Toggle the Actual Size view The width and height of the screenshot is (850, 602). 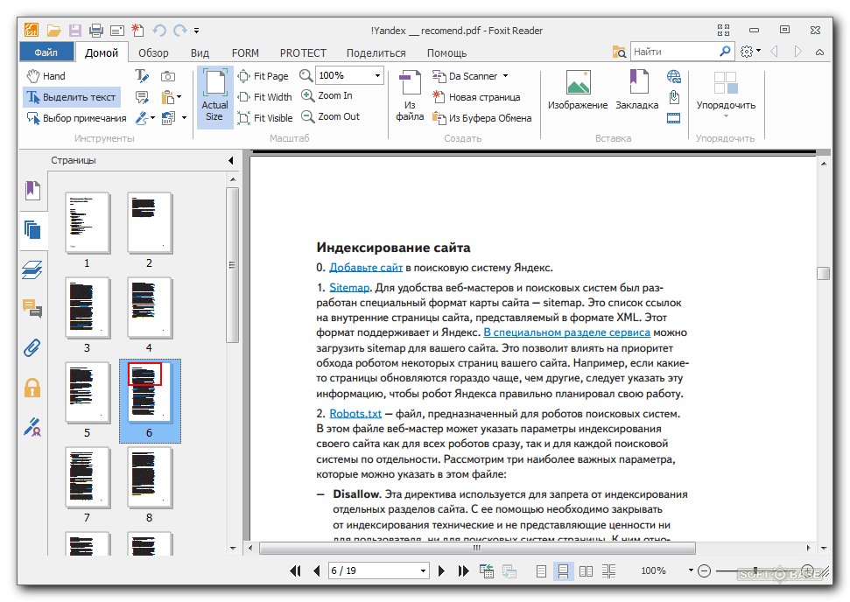(214, 97)
